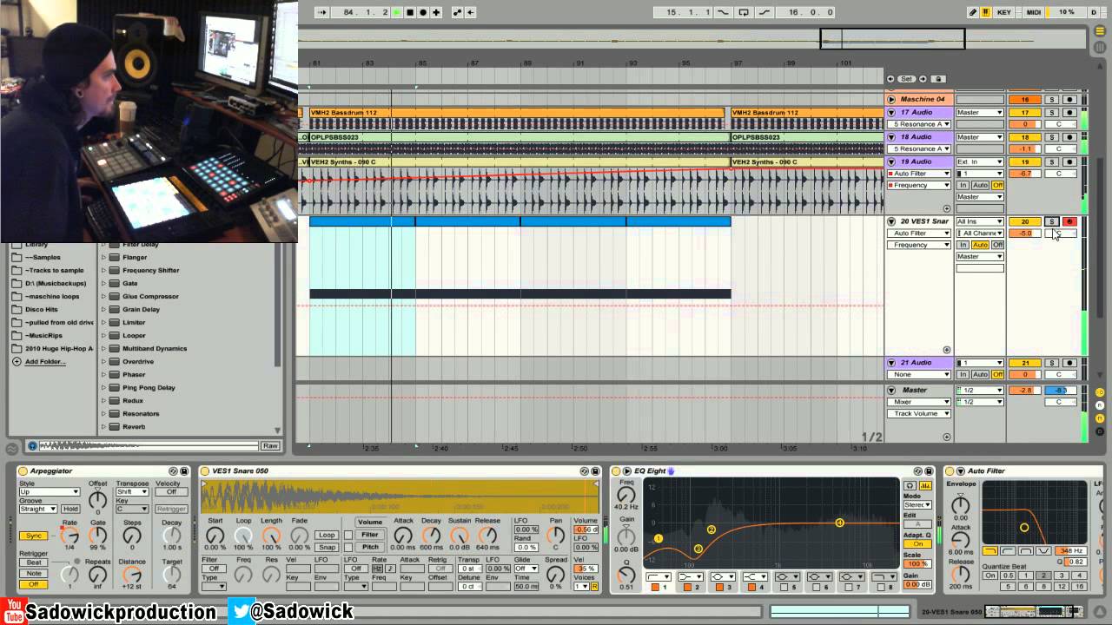The image size is (1112, 625).
Task: Toggle the Draw Mode pencil icon
Action: (973, 12)
